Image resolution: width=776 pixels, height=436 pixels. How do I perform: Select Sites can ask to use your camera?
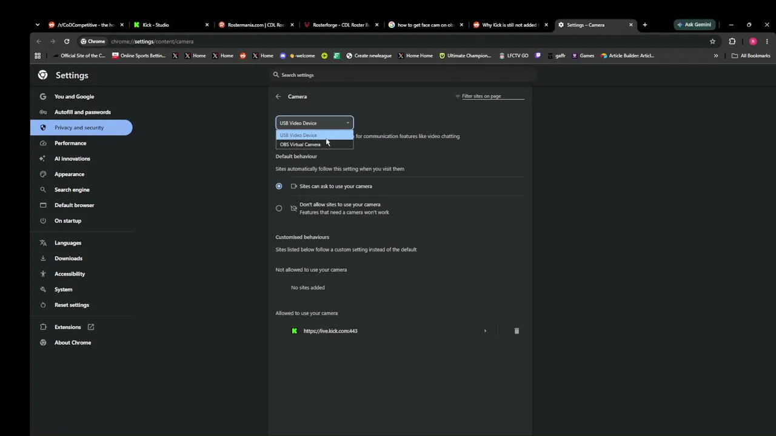click(x=279, y=186)
